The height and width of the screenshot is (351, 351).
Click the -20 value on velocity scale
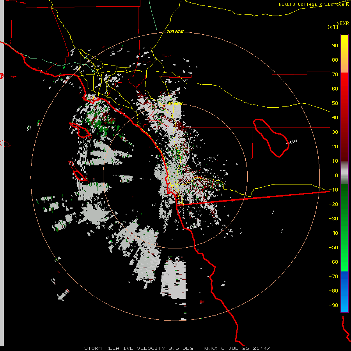(x=333, y=204)
